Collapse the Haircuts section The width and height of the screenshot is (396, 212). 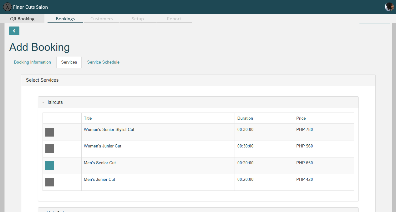point(198,102)
